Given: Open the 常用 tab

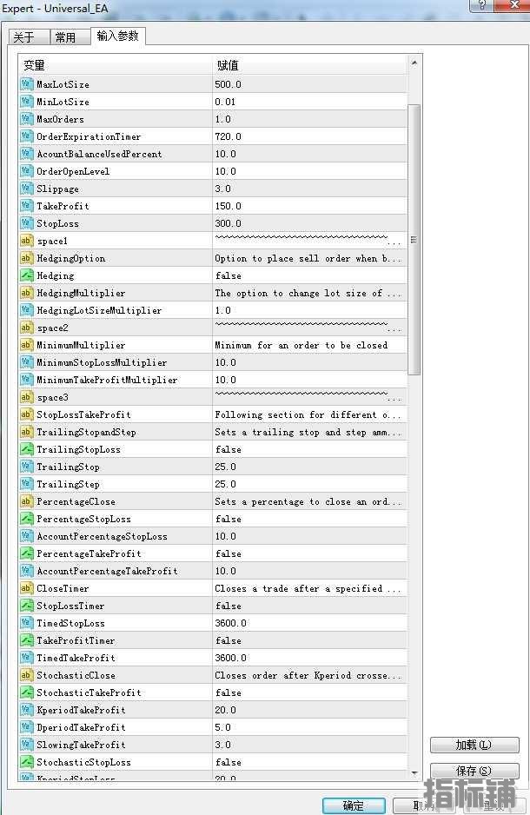Looking at the screenshot, I should [x=65, y=37].
